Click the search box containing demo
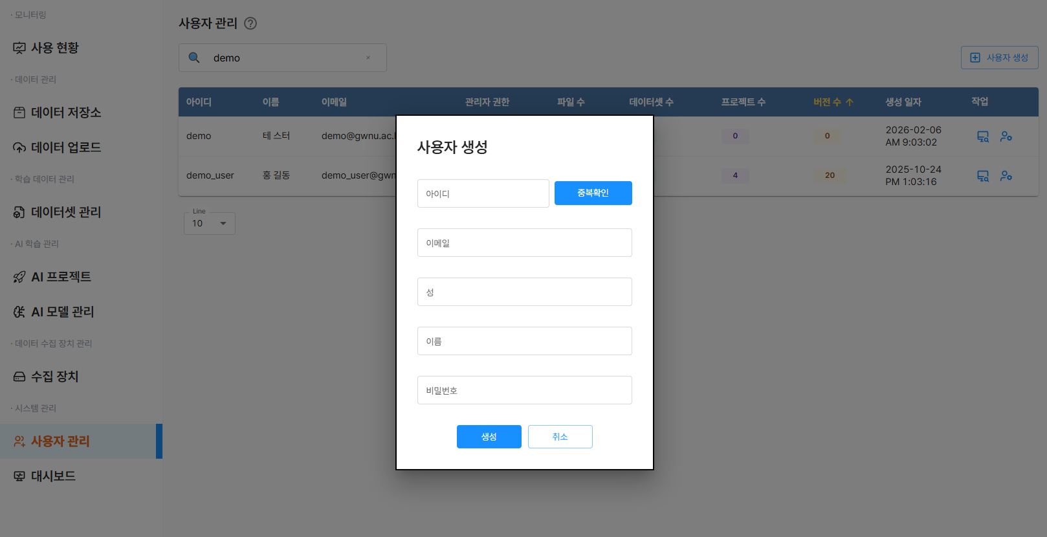The width and height of the screenshot is (1047, 537). [x=283, y=58]
